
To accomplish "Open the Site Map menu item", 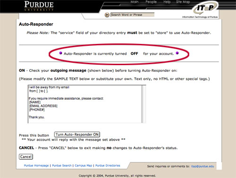I will point(183,2).
